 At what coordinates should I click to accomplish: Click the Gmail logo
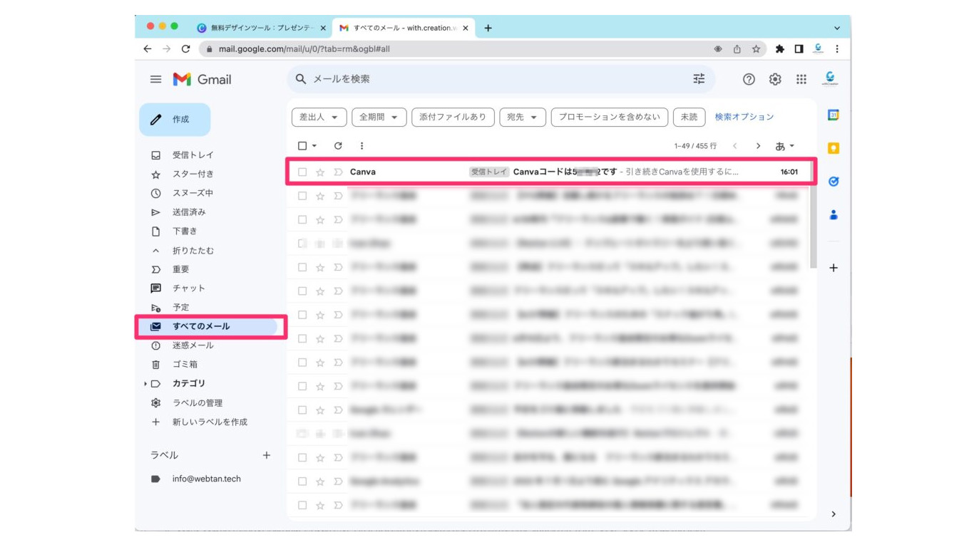coord(202,79)
